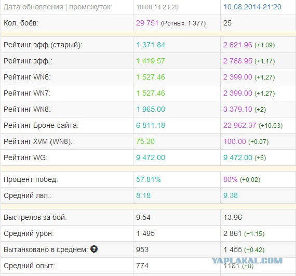
Task: Select old efficiency rating 1 371.84
Action: [x=151, y=45]
